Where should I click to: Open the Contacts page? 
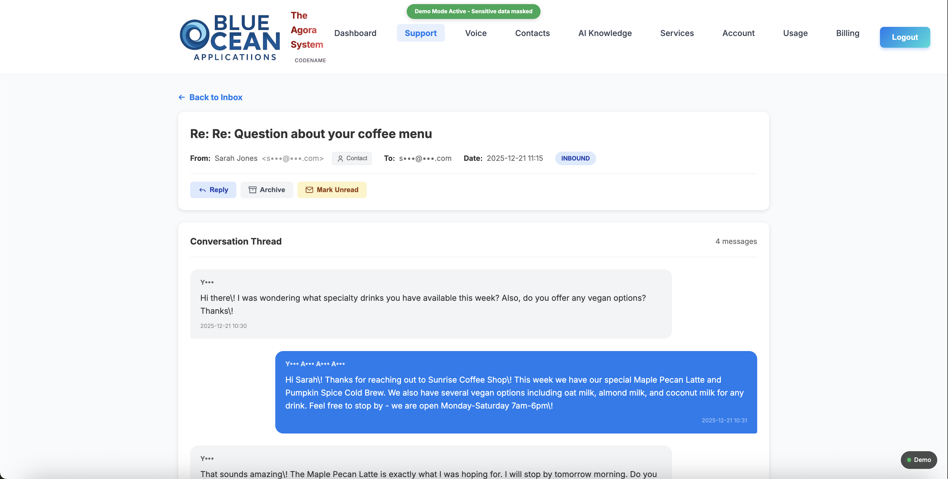533,33
